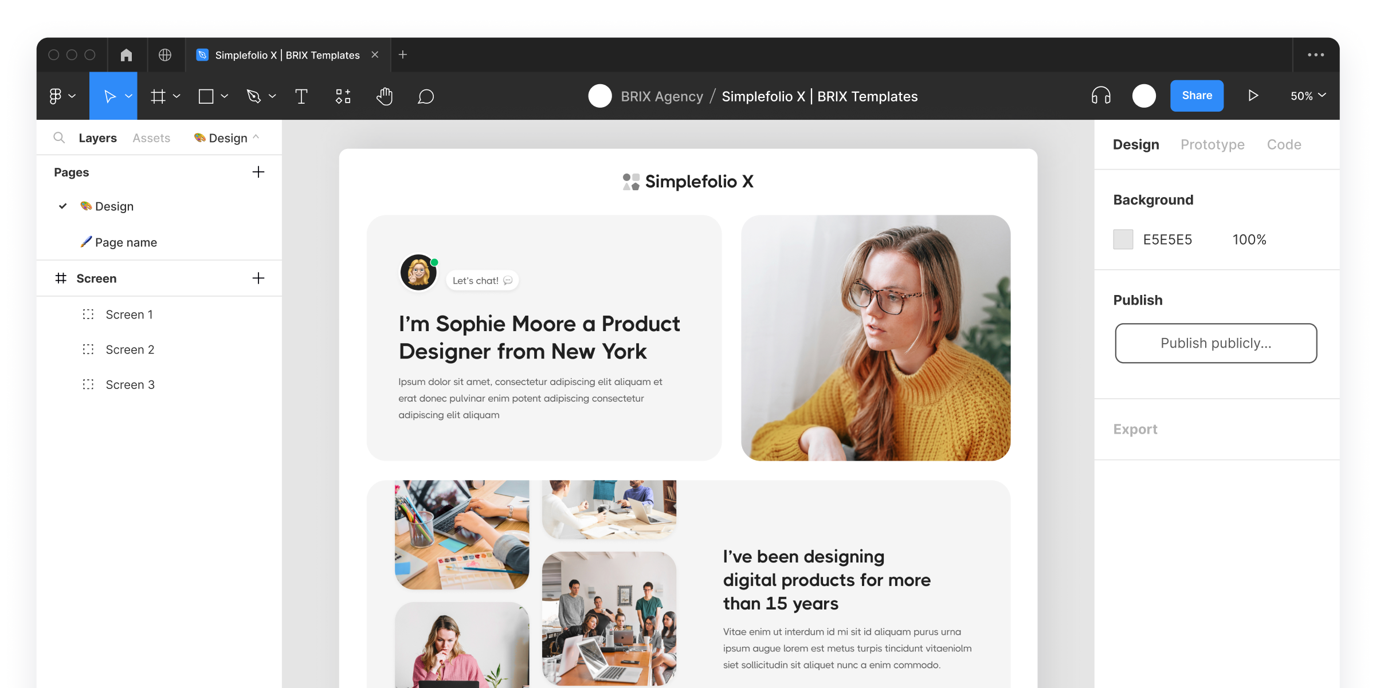Switch to the Code tab
Viewport: 1376px width, 688px height.
(x=1284, y=143)
